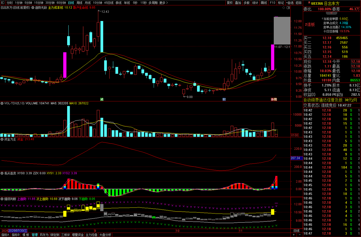Open the 季线 quarterly tab
Image resolution: width=361 pixels, height=237 pixels.
[119, 3]
